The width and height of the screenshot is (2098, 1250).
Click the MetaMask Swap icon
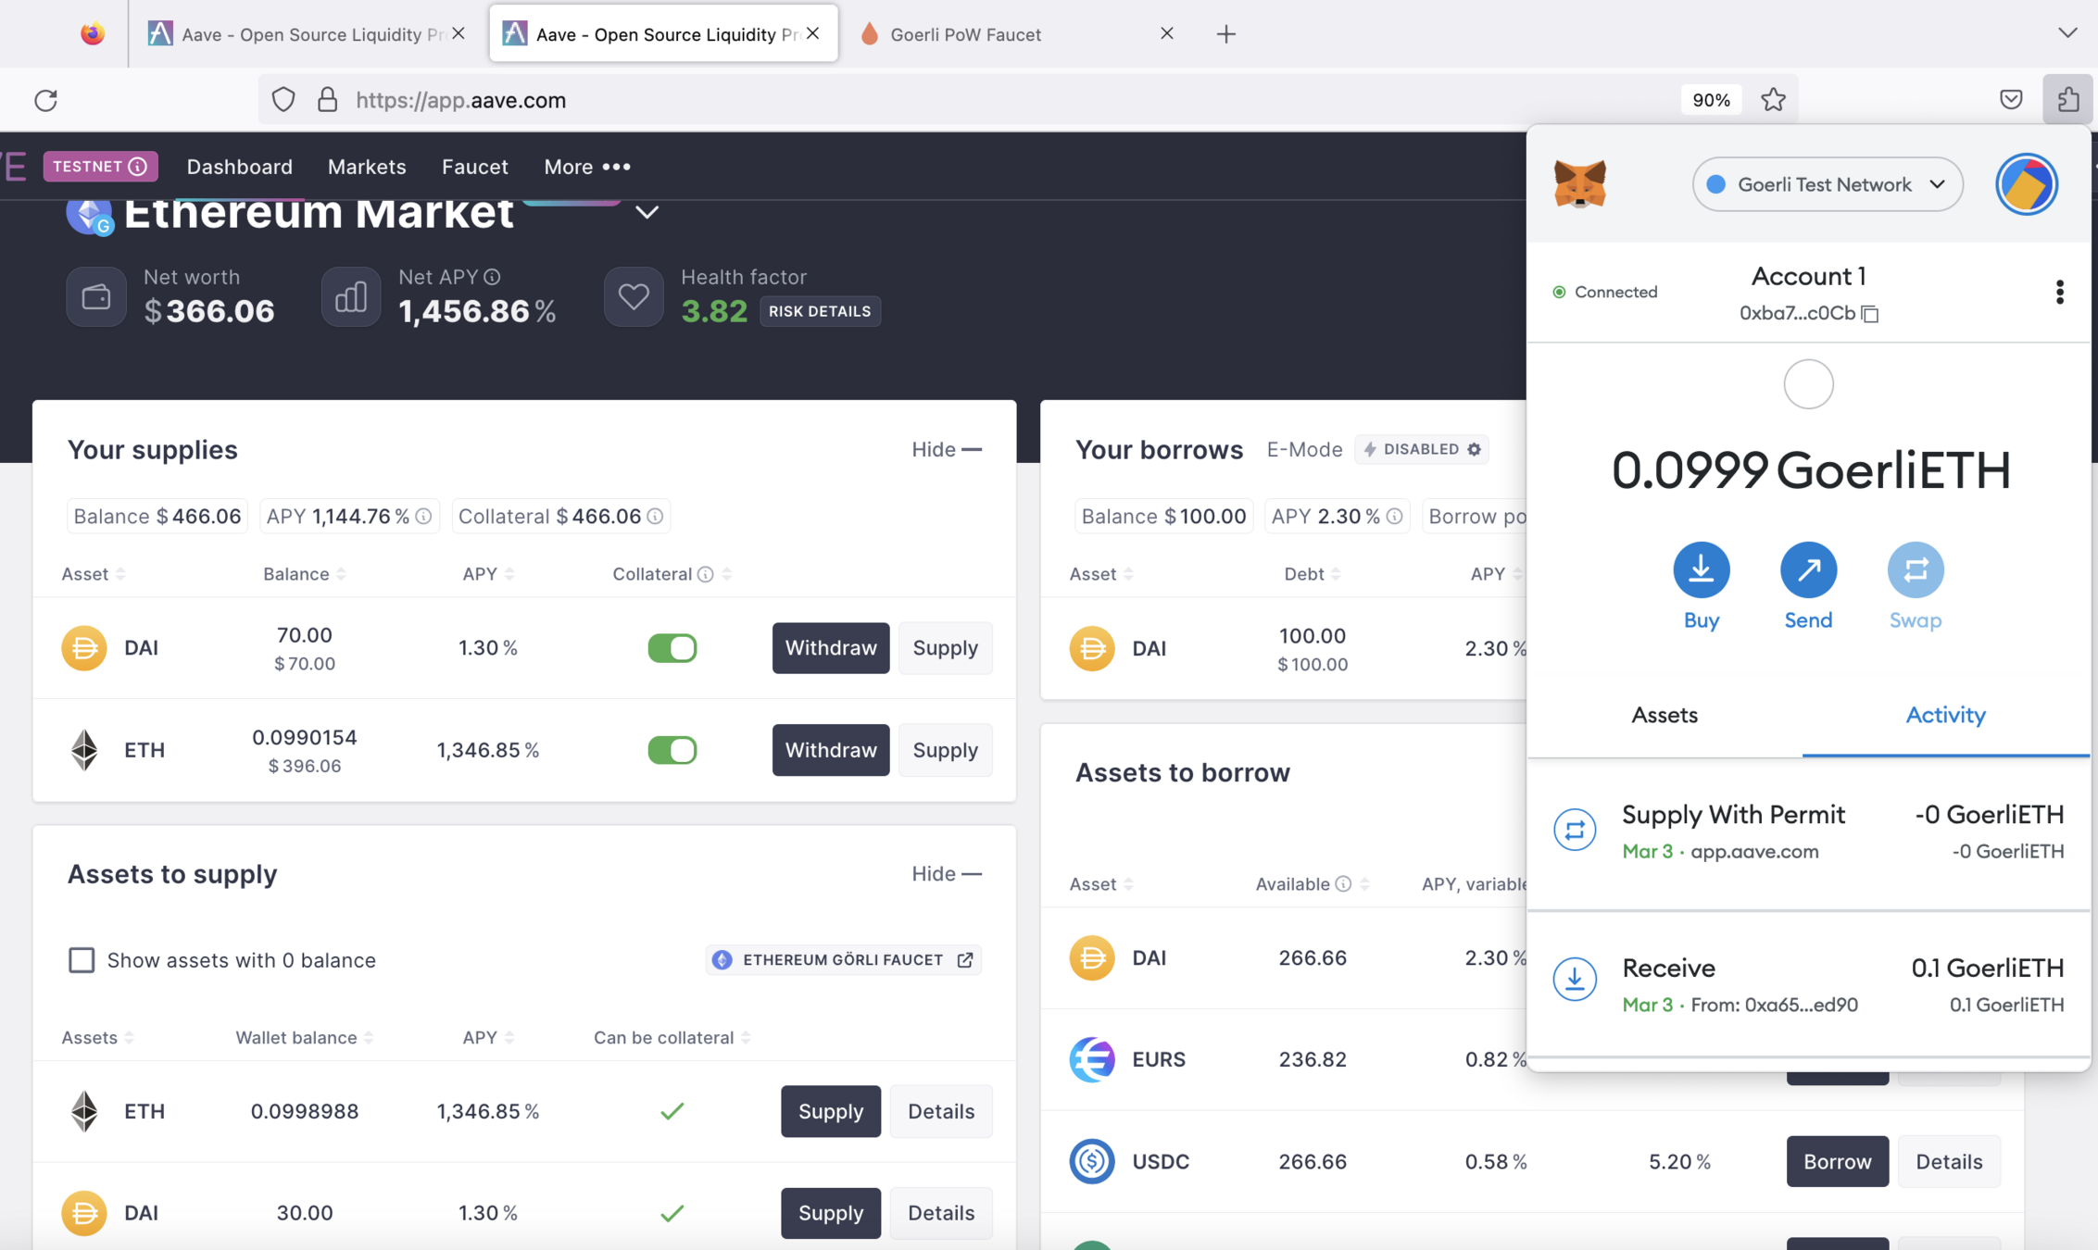[x=1915, y=569]
